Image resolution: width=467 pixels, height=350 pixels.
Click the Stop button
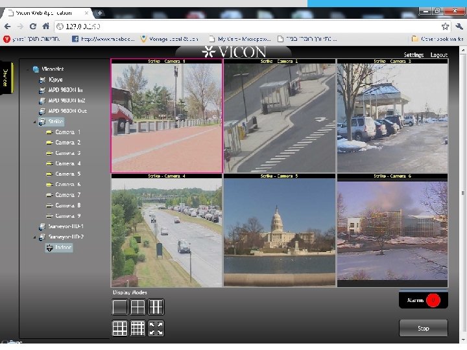pyautogui.click(x=423, y=328)
